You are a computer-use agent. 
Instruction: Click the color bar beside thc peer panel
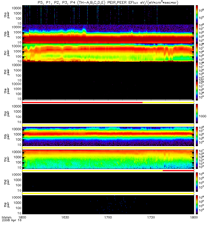click(197, 53)
